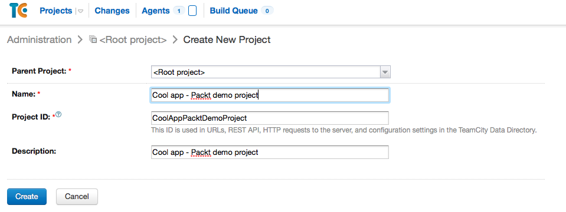Open the Agents page

point(156,11)
